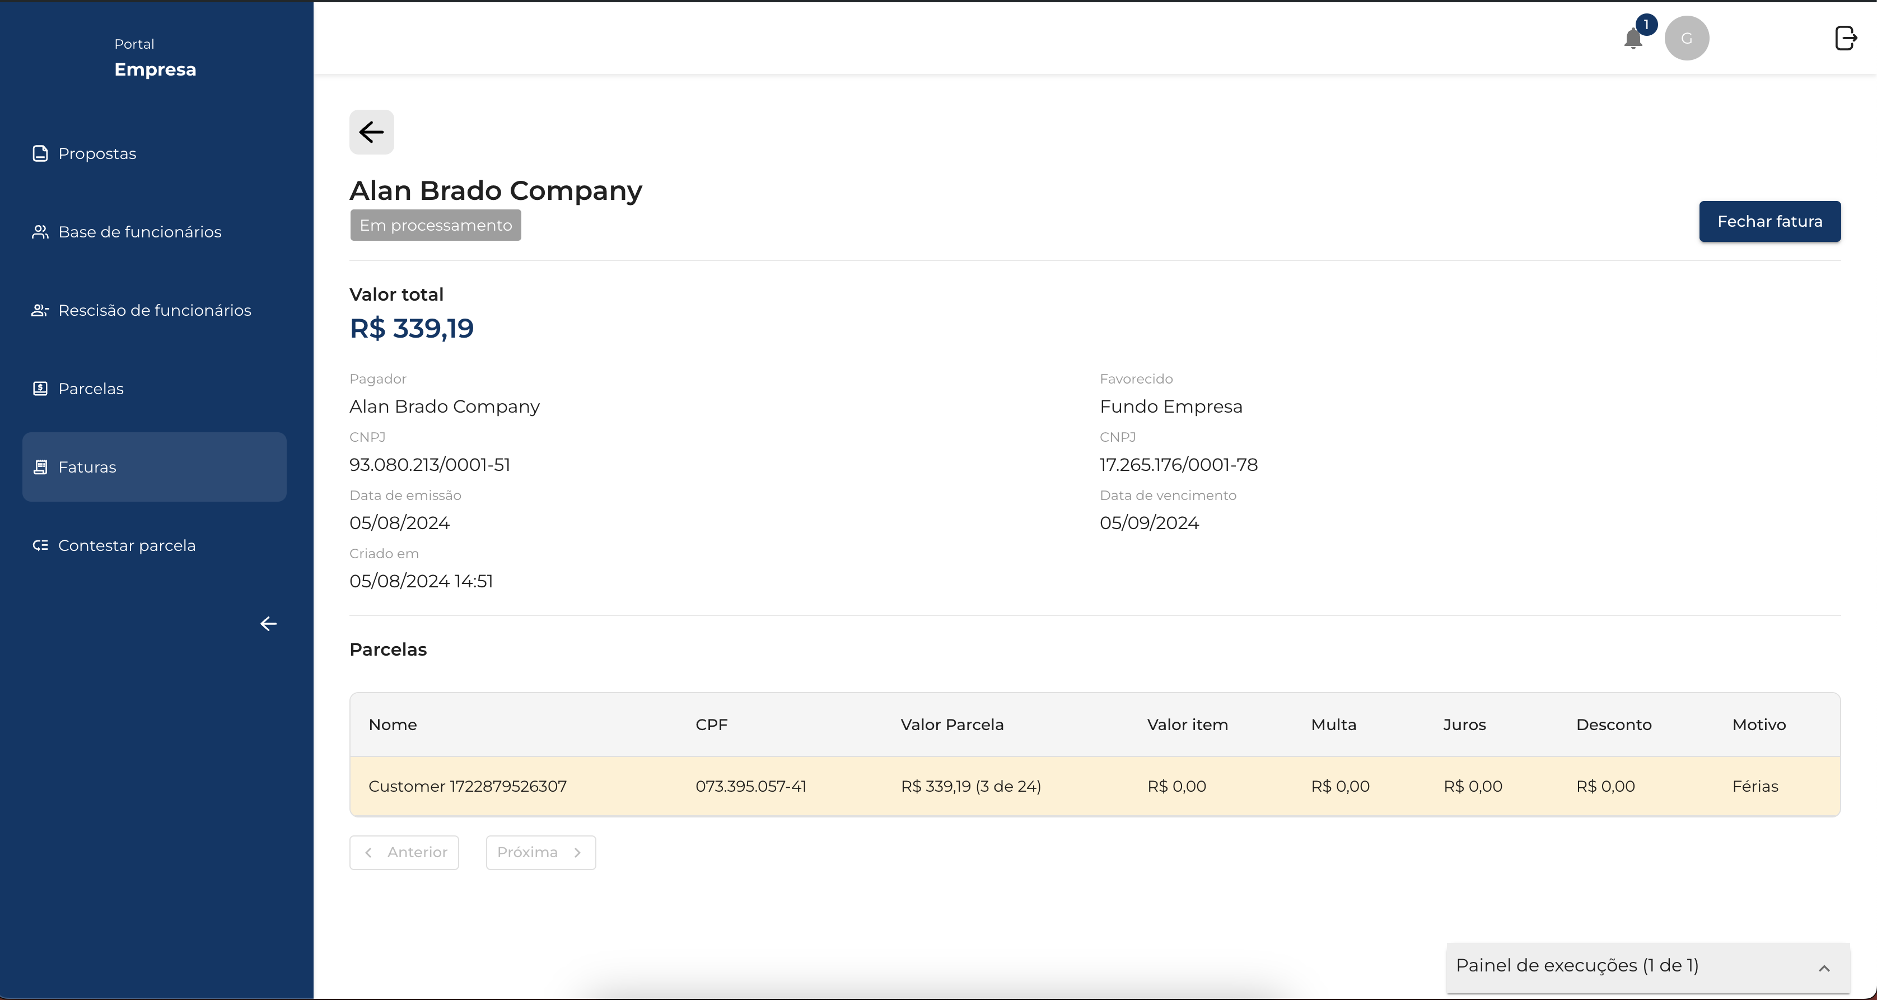Open Rescisão de funcionários section
The width and height of the screenshot is (1877, 1000).
[155, 310]
